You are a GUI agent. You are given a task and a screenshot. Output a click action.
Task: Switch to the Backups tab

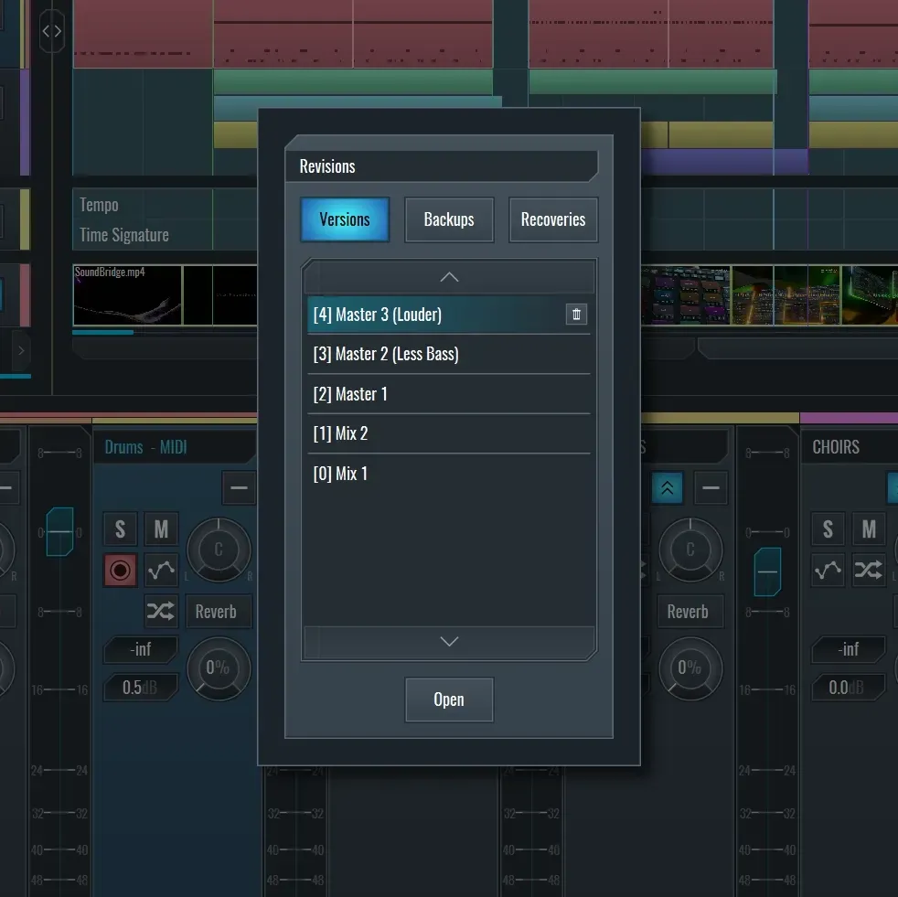(449, 220)
